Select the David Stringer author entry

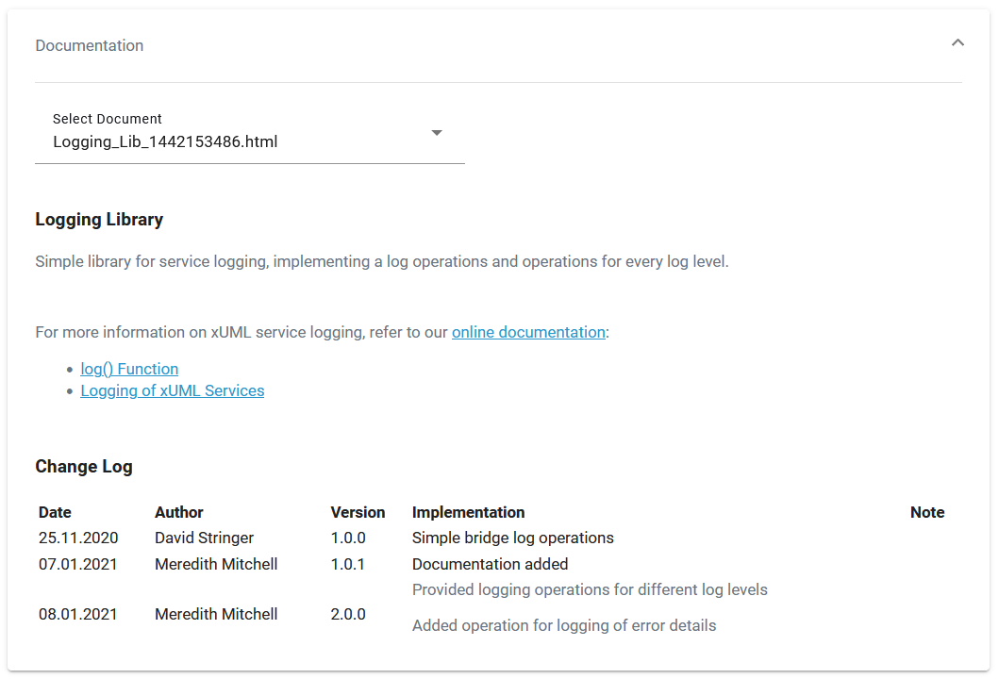(204, 538)
